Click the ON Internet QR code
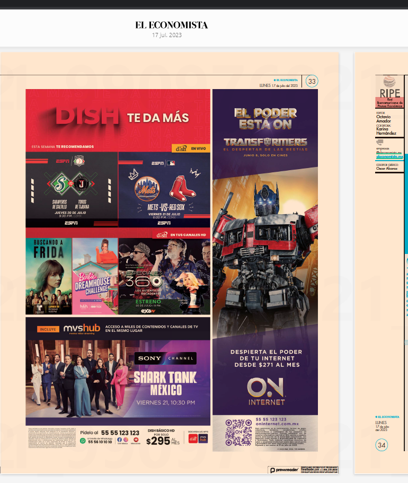408x483 pixels. (238, 432)
